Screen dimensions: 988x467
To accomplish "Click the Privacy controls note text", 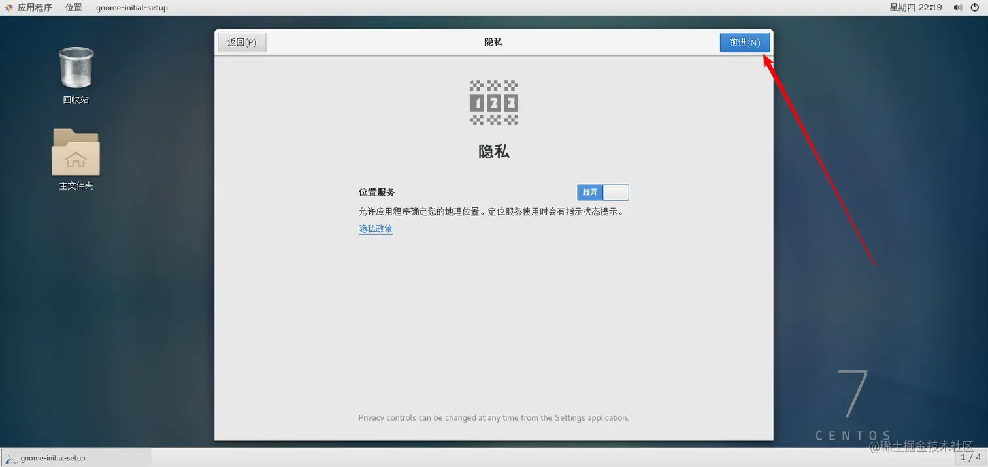I will click(493, 418).
